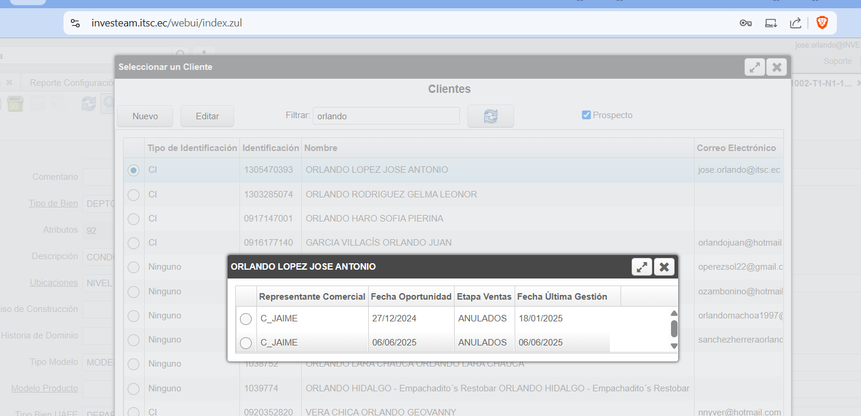Click the Nuevo button

tap(145, 116)
